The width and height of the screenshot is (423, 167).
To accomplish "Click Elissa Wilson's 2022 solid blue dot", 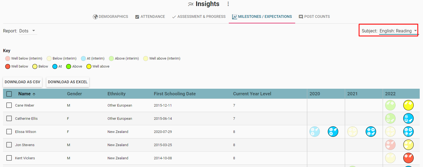I will point(408,132).
